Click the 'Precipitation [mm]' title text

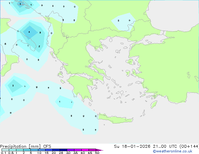(20, 146)
